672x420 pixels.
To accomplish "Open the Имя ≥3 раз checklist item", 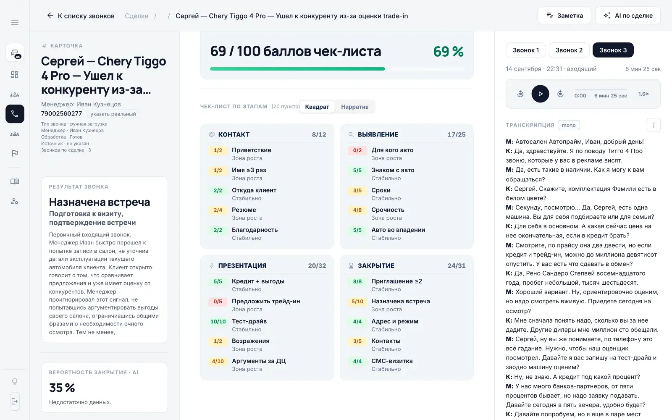I will (267, 174).
